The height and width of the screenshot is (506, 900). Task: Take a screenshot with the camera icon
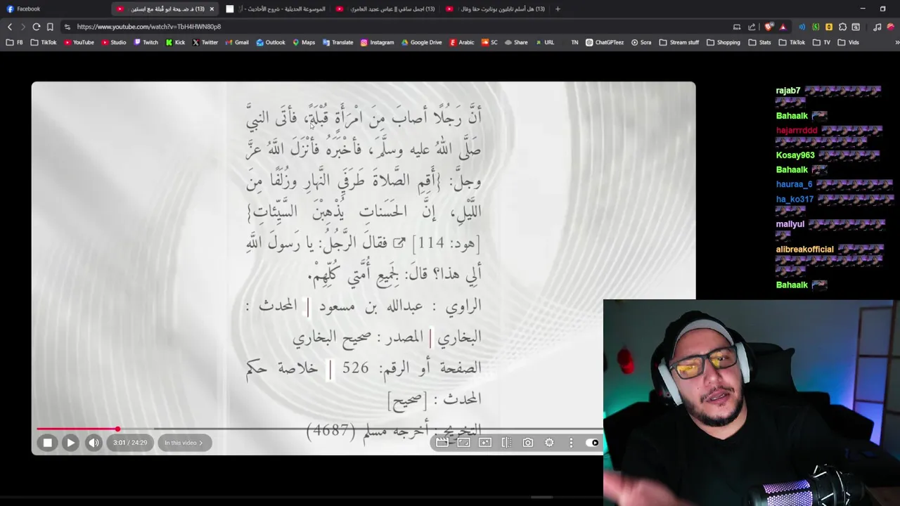(528, 443)
